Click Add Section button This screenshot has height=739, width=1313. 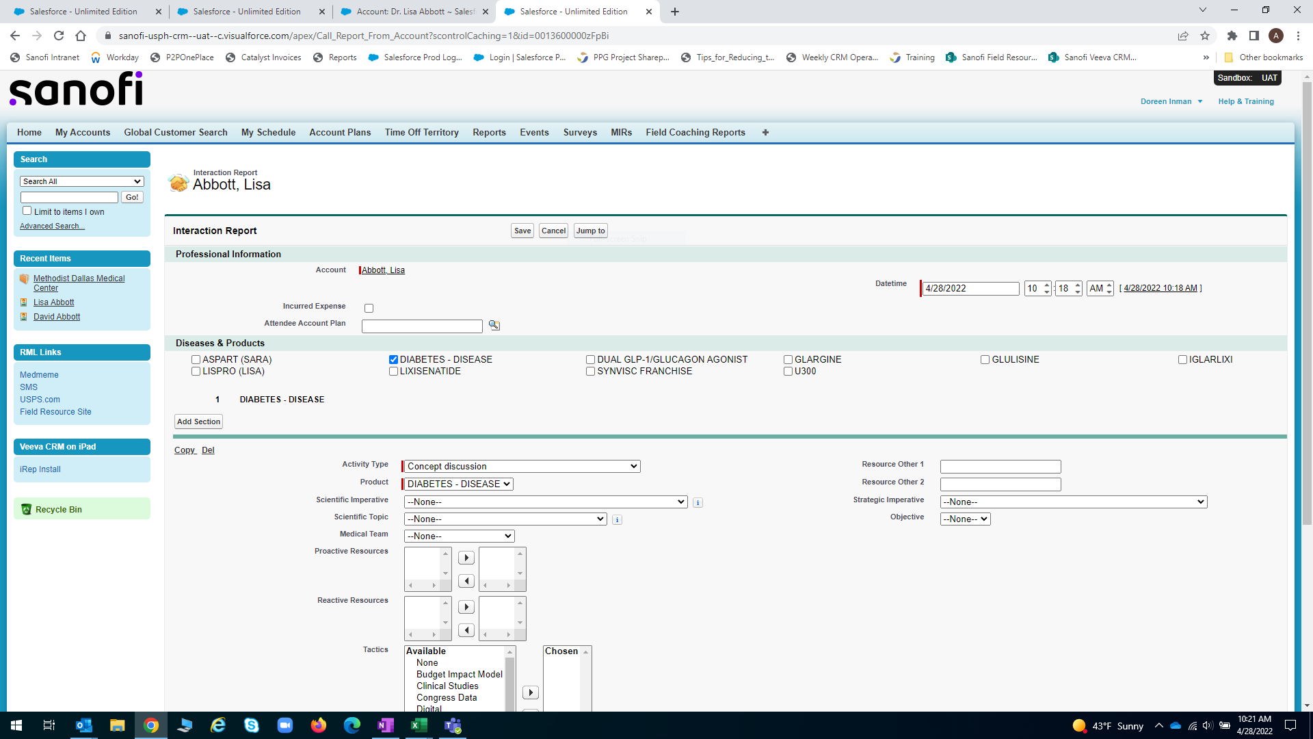(x=198, y=422)
